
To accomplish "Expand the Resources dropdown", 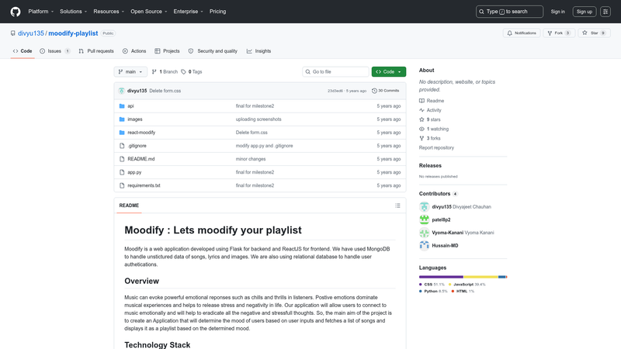I will 109,12.
